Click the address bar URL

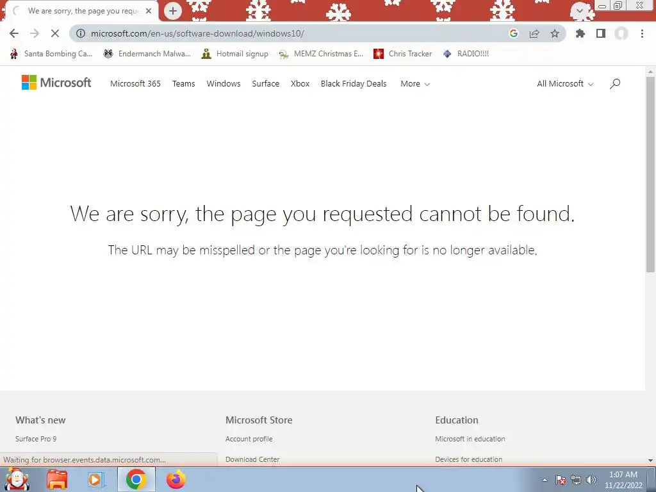tap(197, 33)
